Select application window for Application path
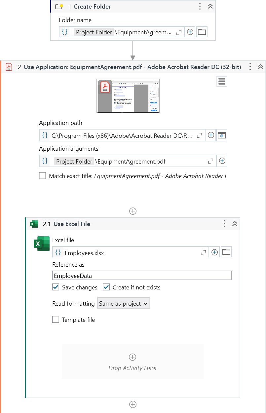Image resolution: width=266 pixels, height=413 pixels. pyautogui.click(x=221, y=135)
